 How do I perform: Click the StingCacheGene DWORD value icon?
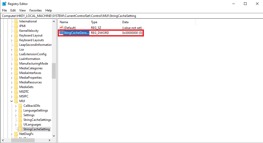(x=61, y=33)
